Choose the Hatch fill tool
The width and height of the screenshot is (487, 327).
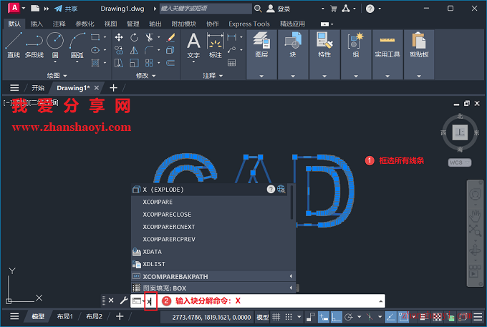pyautogui.click(x=95, y=63)
